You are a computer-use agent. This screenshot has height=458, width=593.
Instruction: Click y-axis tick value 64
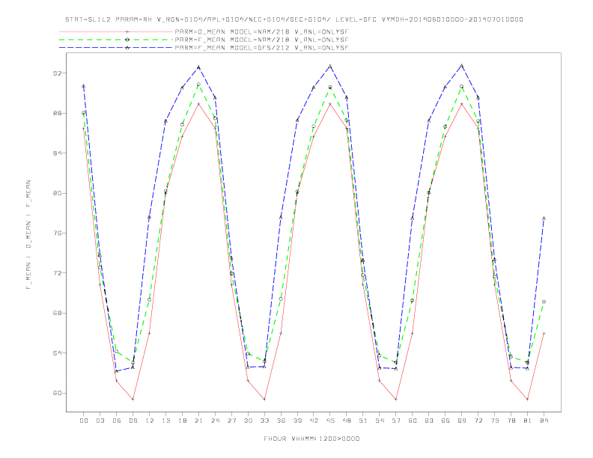point(57,353)
